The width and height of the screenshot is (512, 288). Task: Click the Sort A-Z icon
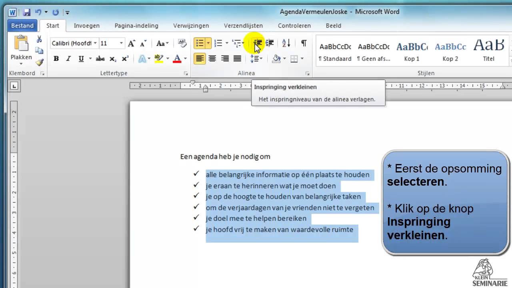point(286,43)
